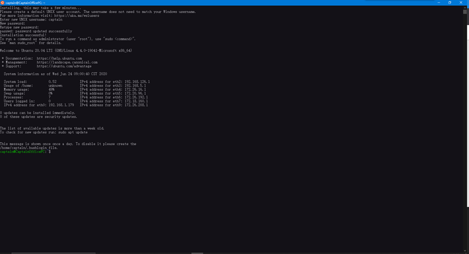Click the 'Users logged in:' label
Viewport: 469px width, 254px height.
19,101
